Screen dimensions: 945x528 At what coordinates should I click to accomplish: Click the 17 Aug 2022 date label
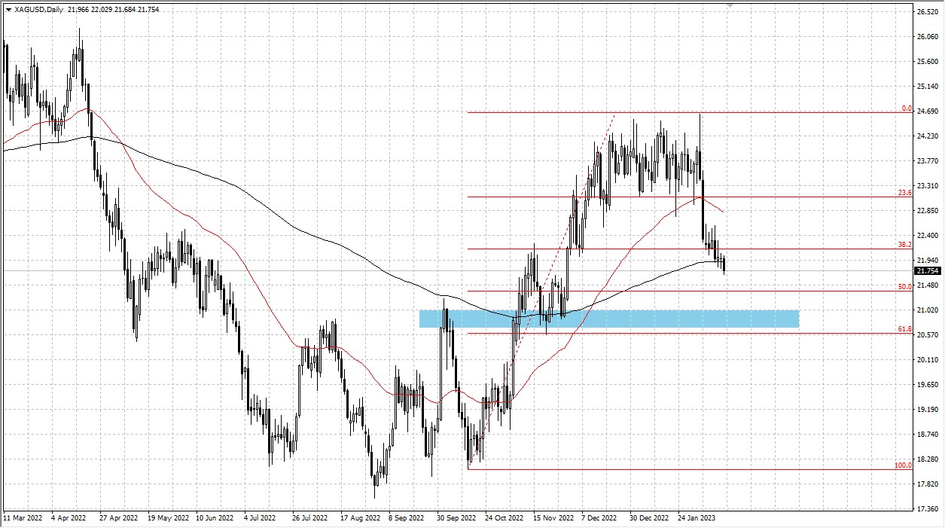tap(360, 518)
